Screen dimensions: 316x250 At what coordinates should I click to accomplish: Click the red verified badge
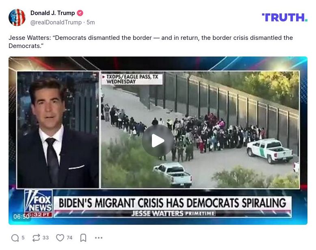click(80, 13)
